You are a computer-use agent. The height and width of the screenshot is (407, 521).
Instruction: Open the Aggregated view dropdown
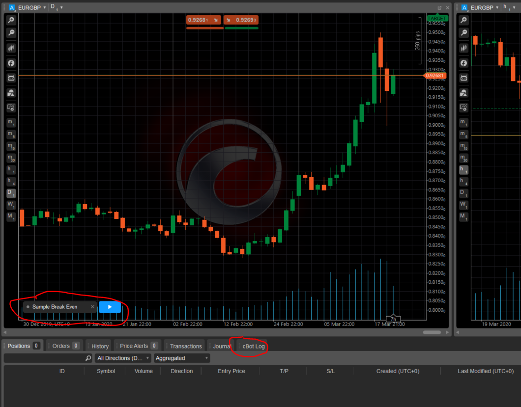[182, 358]
